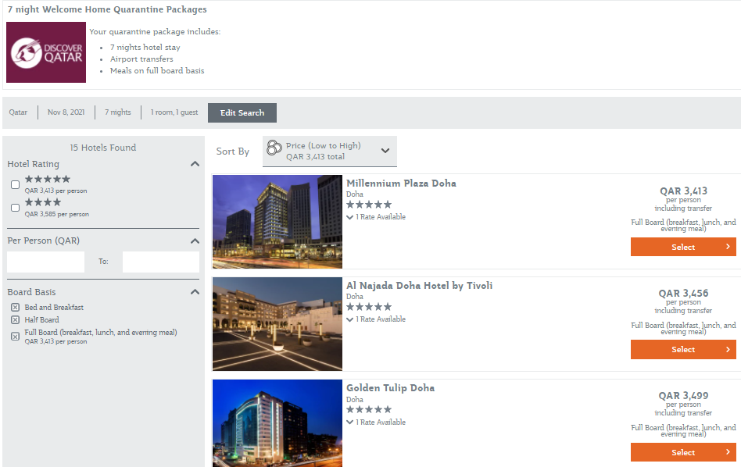
Task: Click the '7 nights' search value
Action: tap(118, 112)
